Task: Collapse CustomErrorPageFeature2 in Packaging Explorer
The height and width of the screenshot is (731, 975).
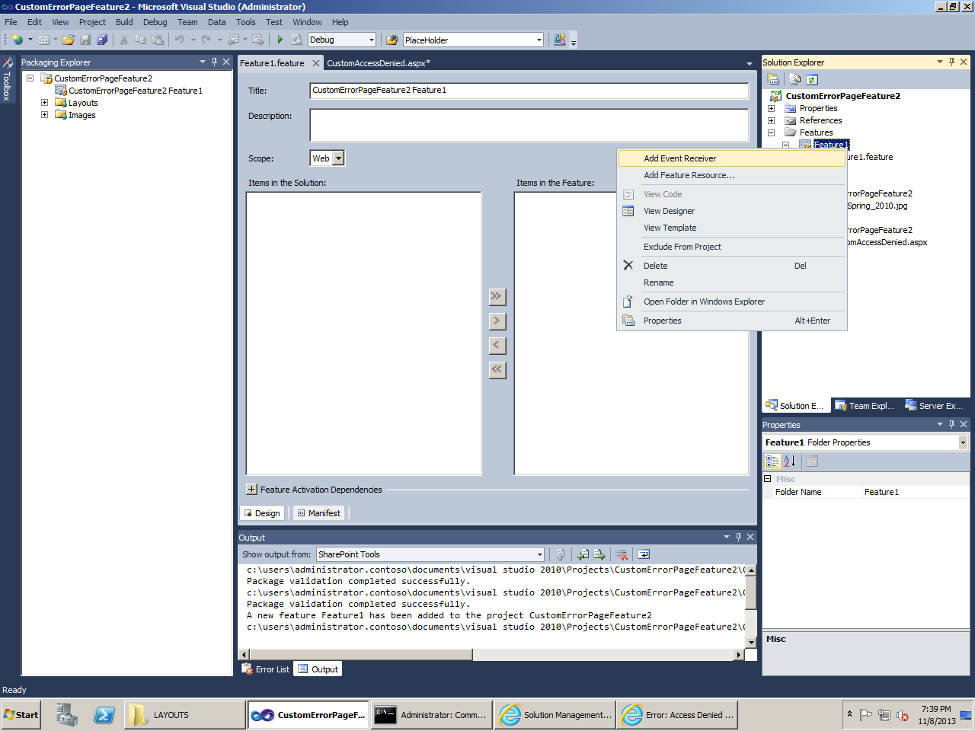Action: 30,78
